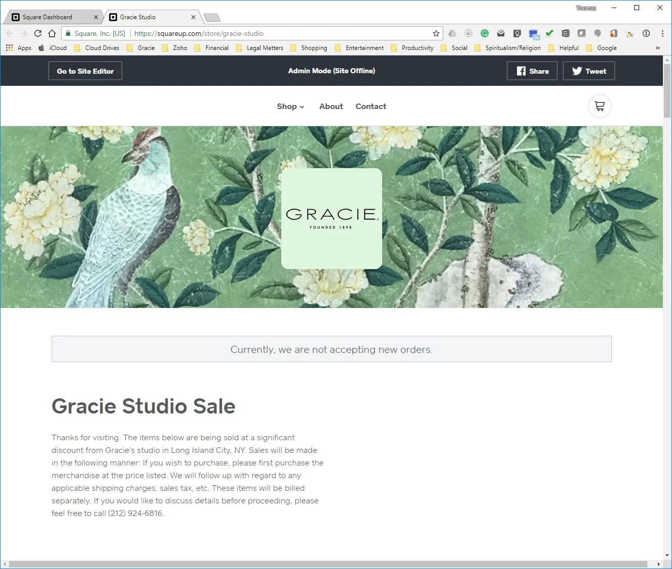This screenshot has height=569, width=672.
Task: Expand the Shop dropdown menu
Action: click(290, 107)
